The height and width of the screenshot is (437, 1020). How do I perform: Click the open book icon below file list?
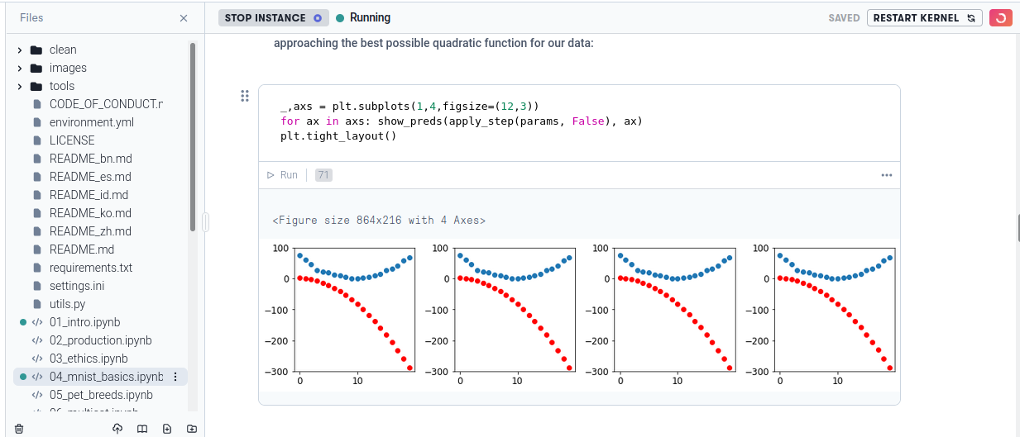click(x=142, y=429)
